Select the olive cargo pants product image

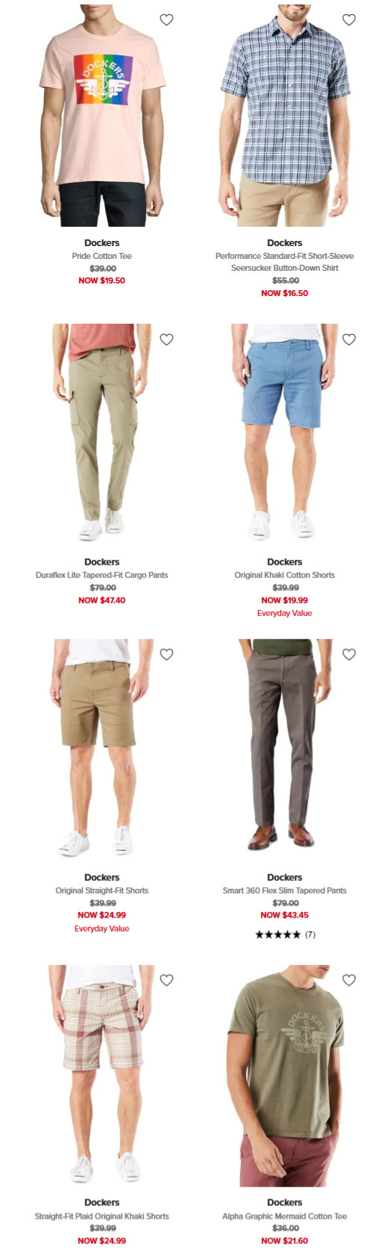102,433
